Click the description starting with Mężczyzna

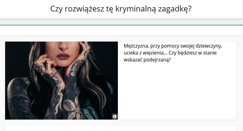tap(173, 53)
